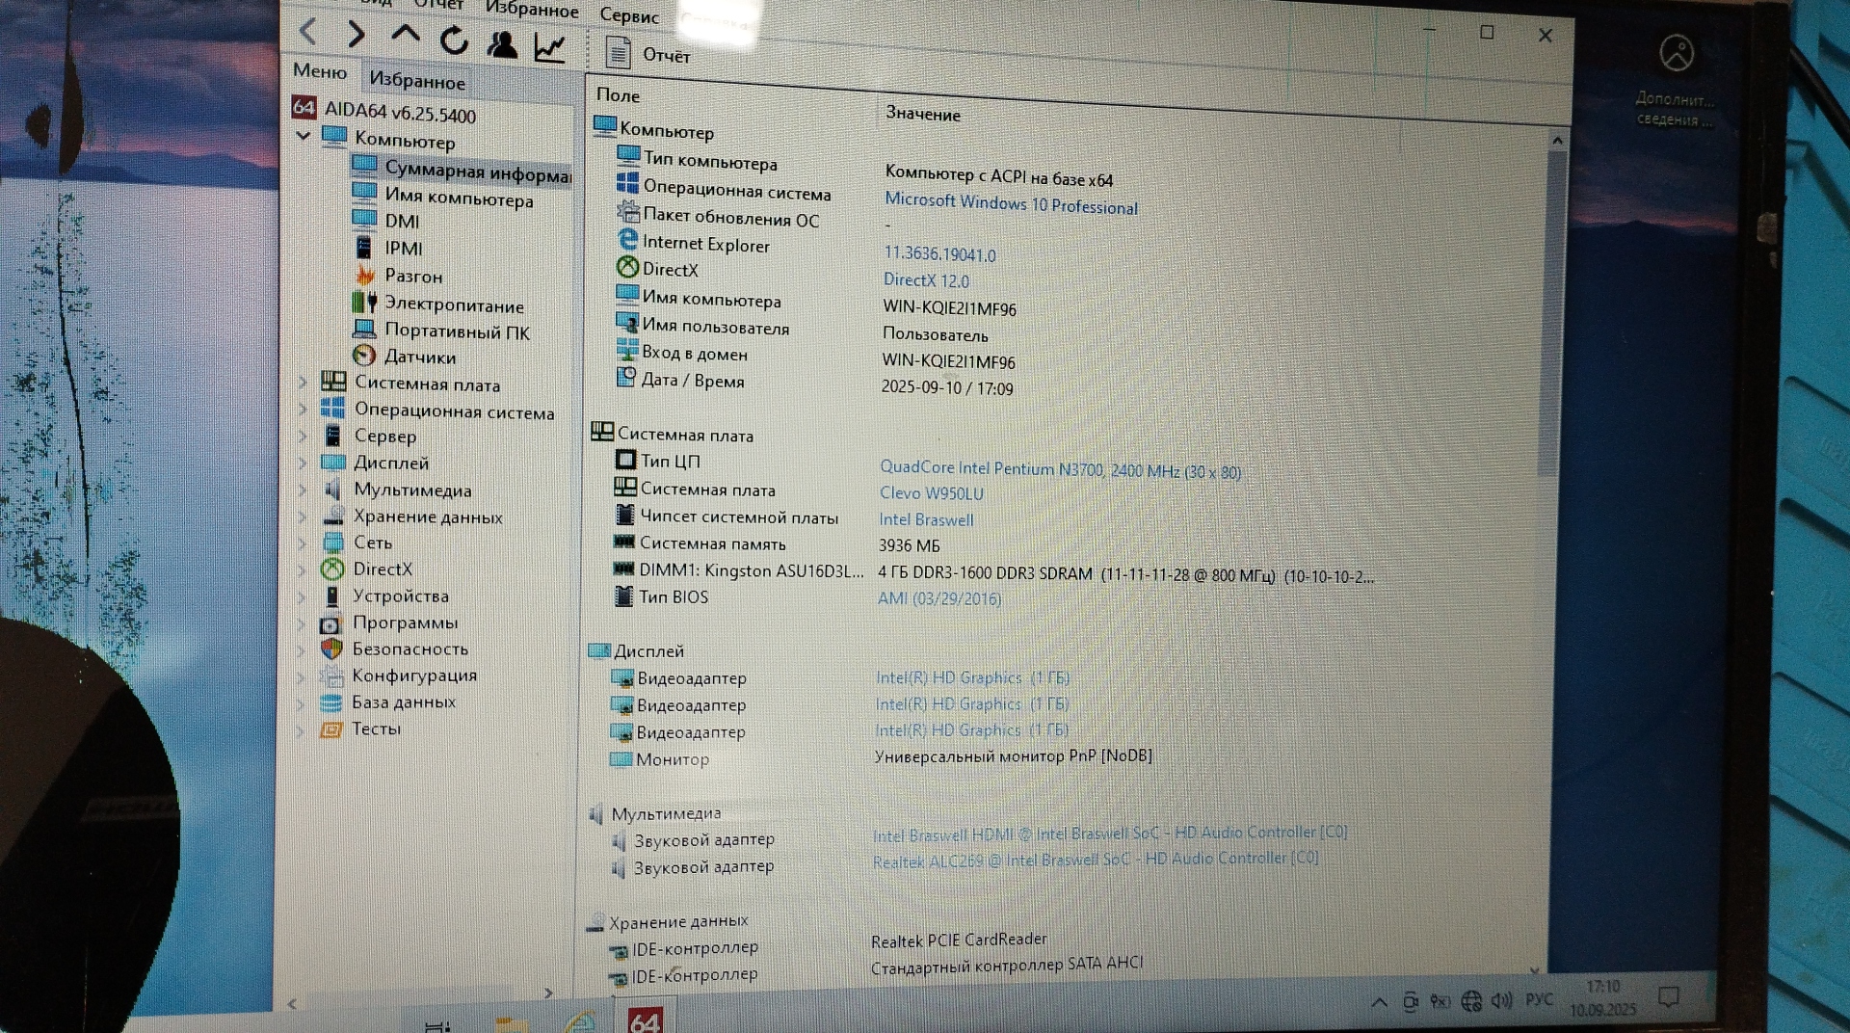Click the Refresh toolbar icon
Screen dimensions: 1850x1033
tap(454, 40)
